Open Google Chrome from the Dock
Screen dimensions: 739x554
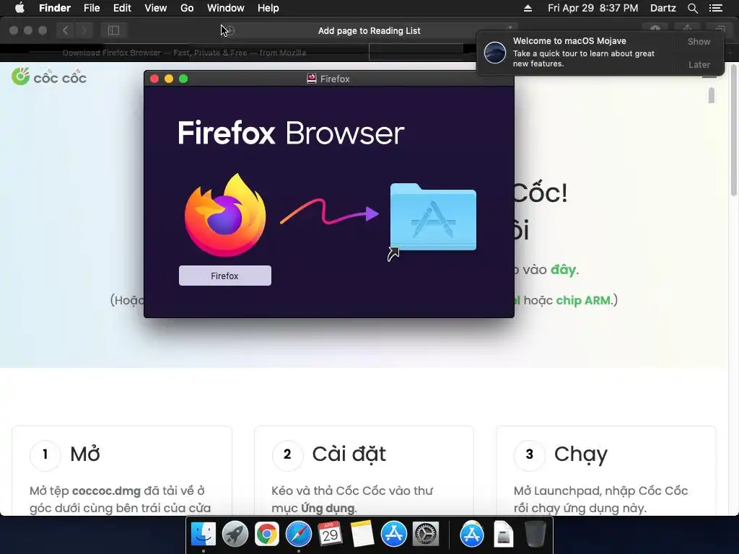[267, 534]
